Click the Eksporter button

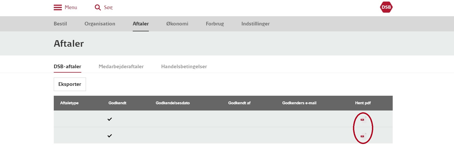pyautogui.click(x=70, y=84)
